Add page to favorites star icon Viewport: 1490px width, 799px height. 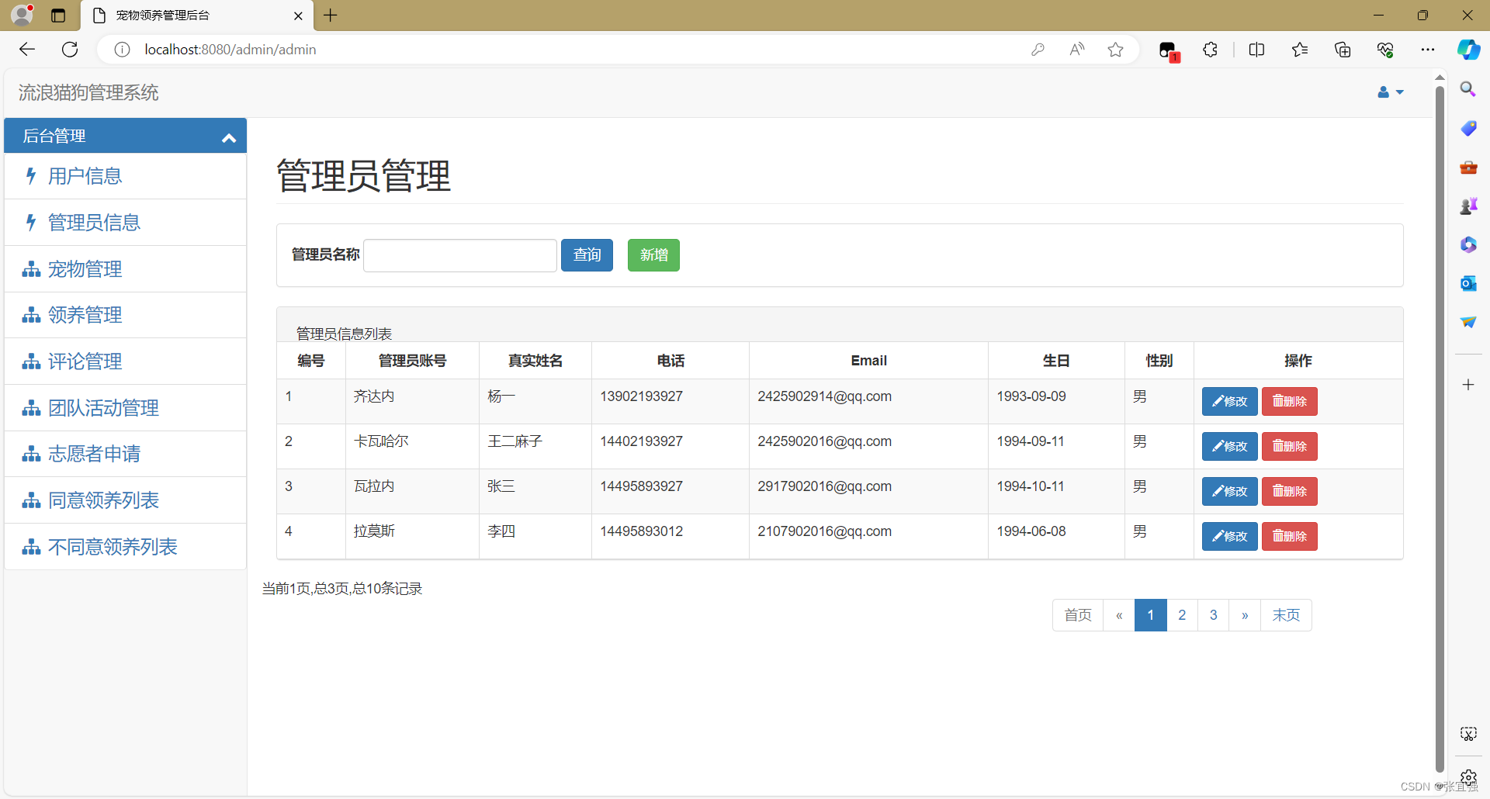1115,50
